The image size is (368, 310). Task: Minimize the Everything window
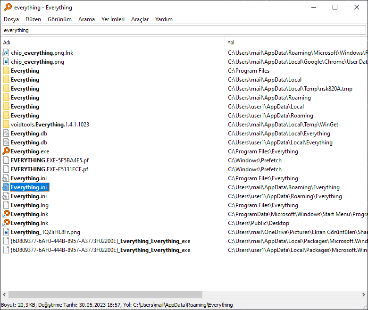point(314,7)
